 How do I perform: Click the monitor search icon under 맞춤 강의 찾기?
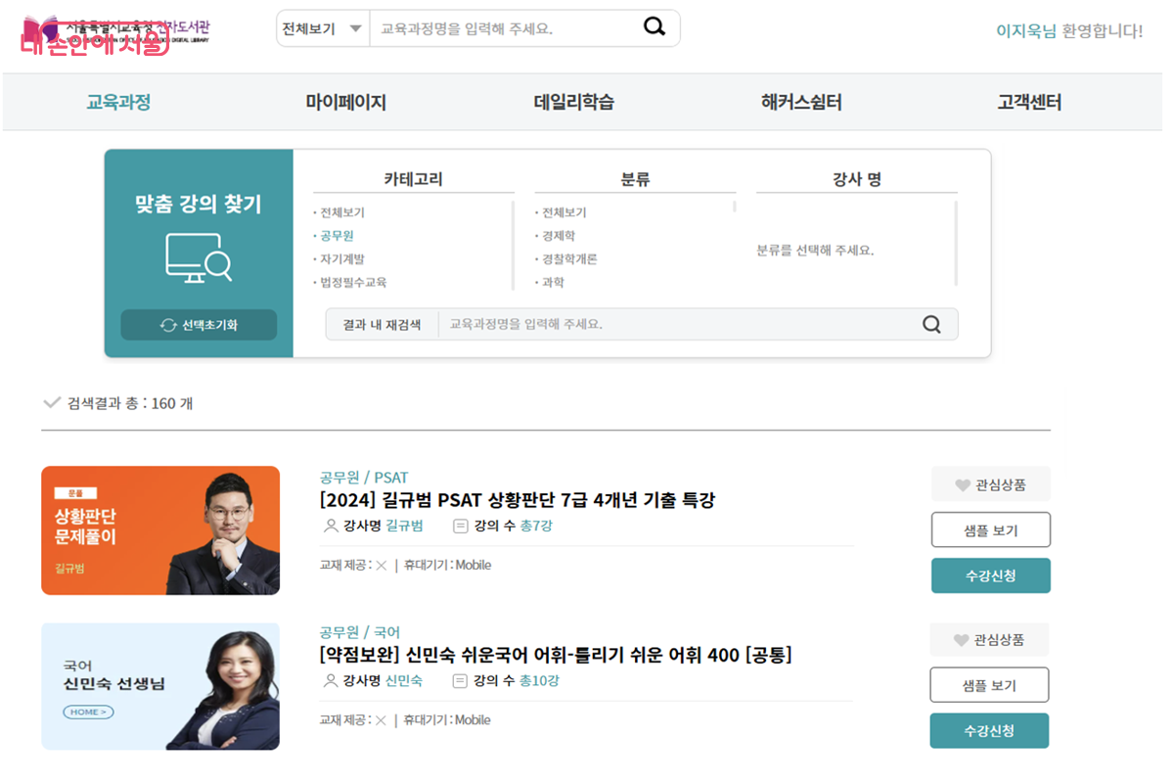pyautogui.click(x=199, y=258)
